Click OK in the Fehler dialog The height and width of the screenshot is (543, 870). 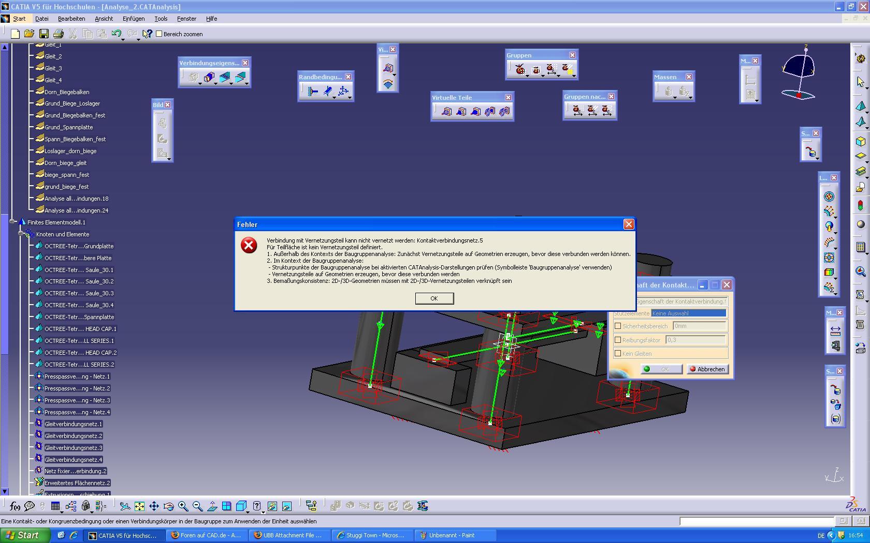pyautogui.click(x=434, y=298)
